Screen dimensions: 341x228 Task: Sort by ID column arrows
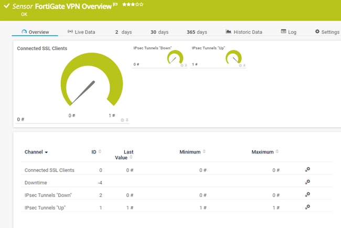(x=100, y=151)
